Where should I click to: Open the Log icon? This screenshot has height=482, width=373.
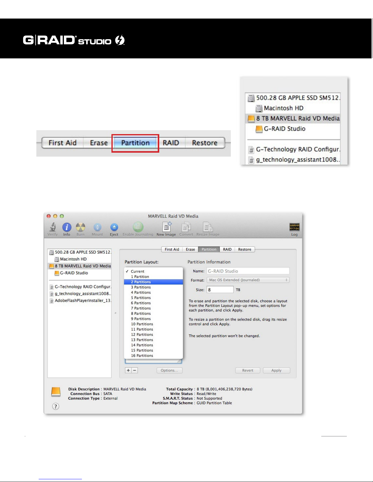coord(294,227)
